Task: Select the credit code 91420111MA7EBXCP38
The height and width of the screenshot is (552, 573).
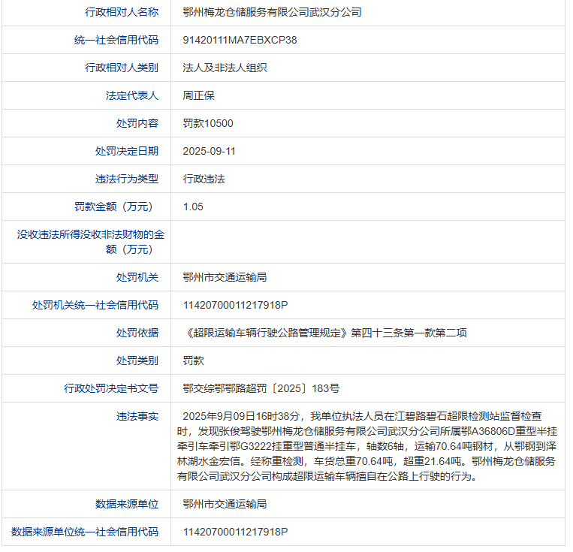Action: [x=240, y=40]
